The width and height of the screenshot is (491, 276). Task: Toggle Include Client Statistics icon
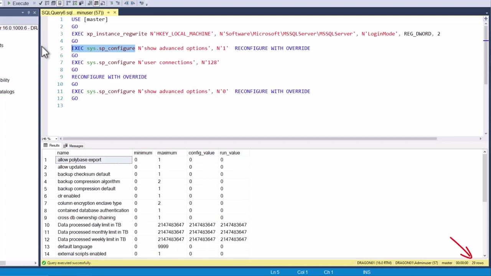81,3
